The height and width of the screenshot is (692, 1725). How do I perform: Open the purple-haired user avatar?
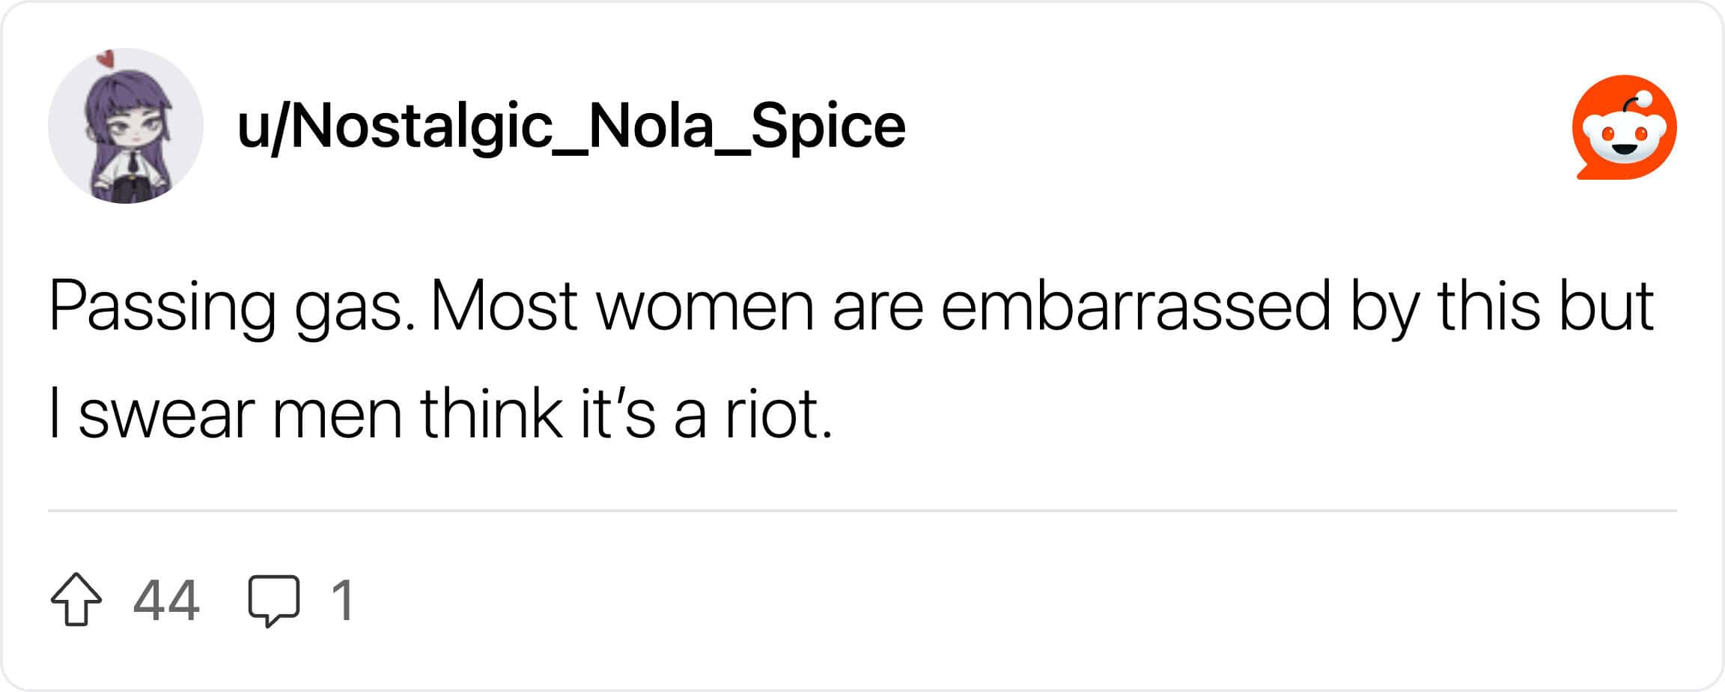click(x=126, y=126)
